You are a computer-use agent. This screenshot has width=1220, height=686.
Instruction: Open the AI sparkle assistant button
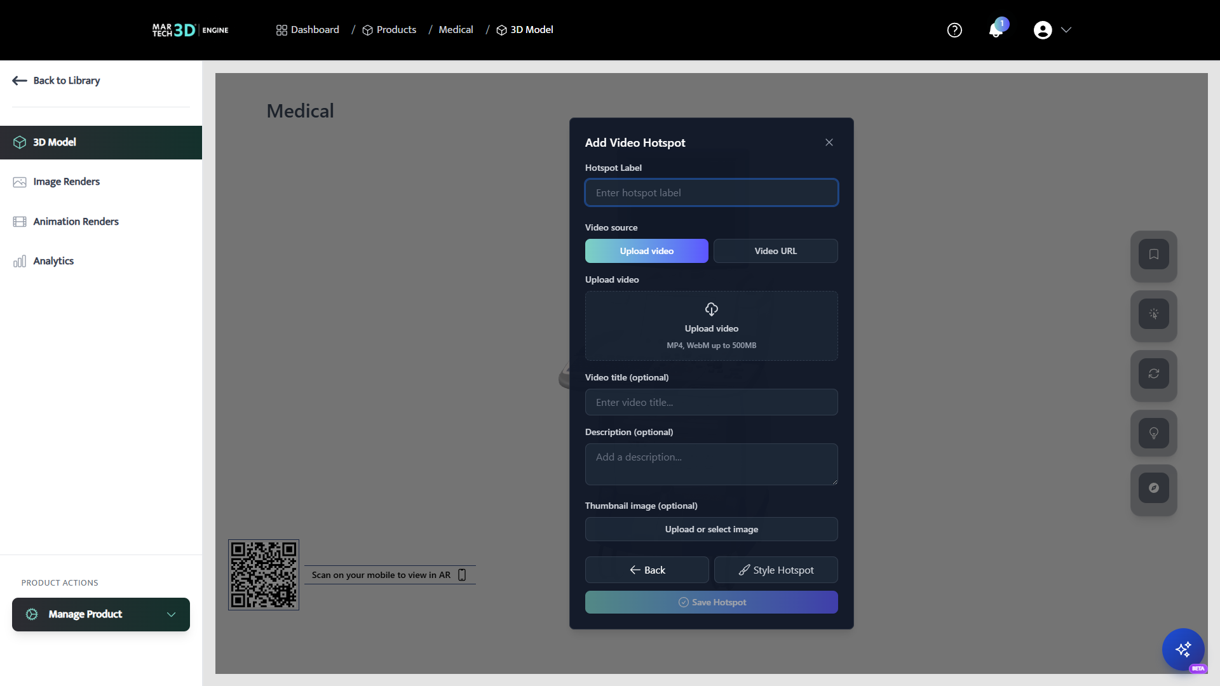pos(1183,649)
